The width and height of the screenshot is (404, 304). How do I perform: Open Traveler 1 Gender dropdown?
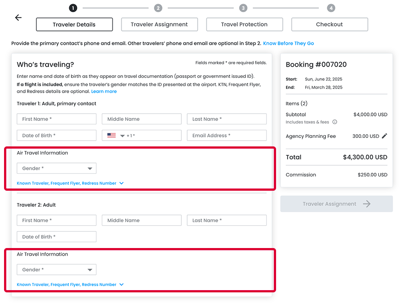pyautogui.click(x=57, y=169)
